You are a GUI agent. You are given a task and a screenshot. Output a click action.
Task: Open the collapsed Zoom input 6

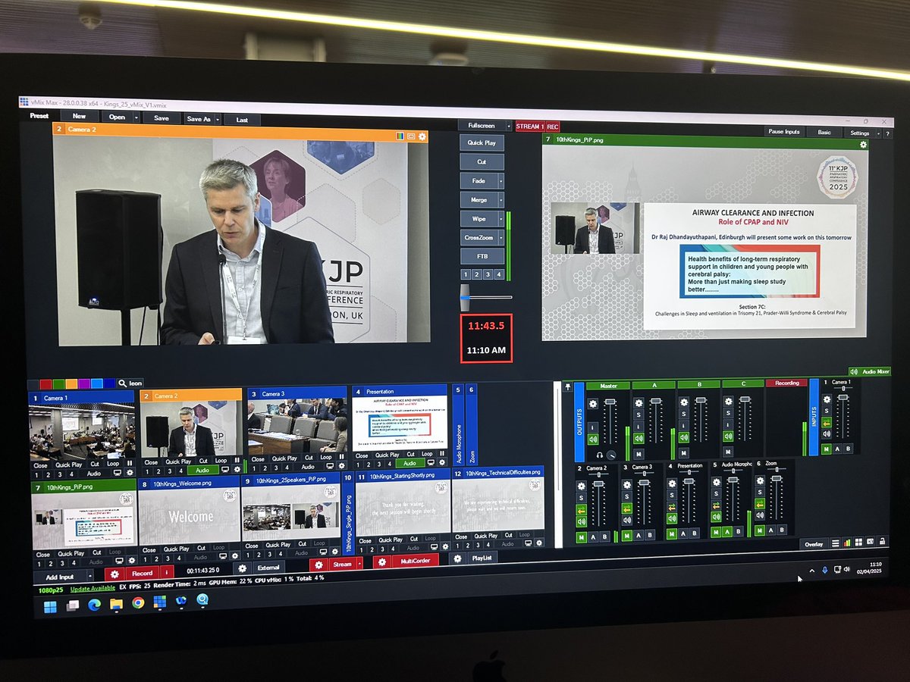pyautogui.click(x=471, y=425)
